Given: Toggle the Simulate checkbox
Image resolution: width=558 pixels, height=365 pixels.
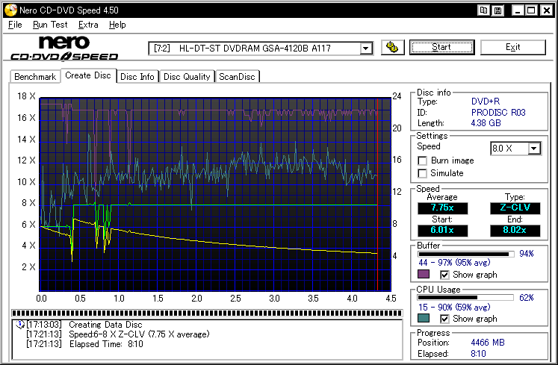Looking at the screenshot, I should click(x=423, y=173).
